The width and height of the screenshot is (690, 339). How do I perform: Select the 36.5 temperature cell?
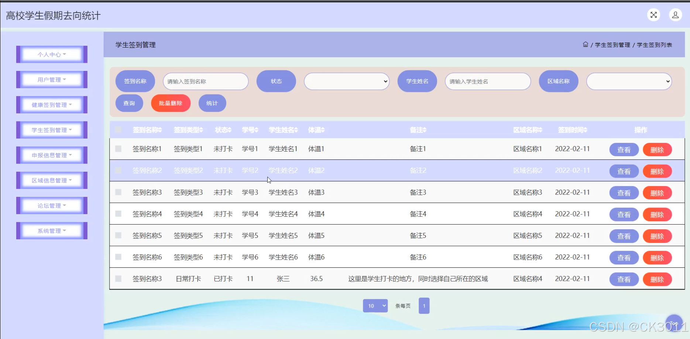click(316, 279)
